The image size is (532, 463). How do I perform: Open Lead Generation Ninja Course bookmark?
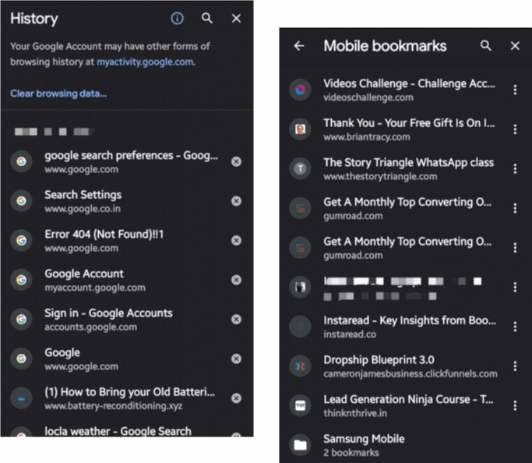[x=393, y=405]
